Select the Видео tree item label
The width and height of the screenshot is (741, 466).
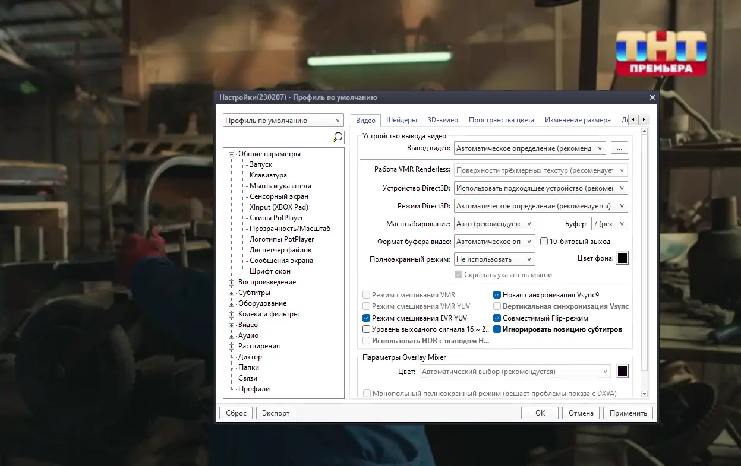(x=248, y=325)
